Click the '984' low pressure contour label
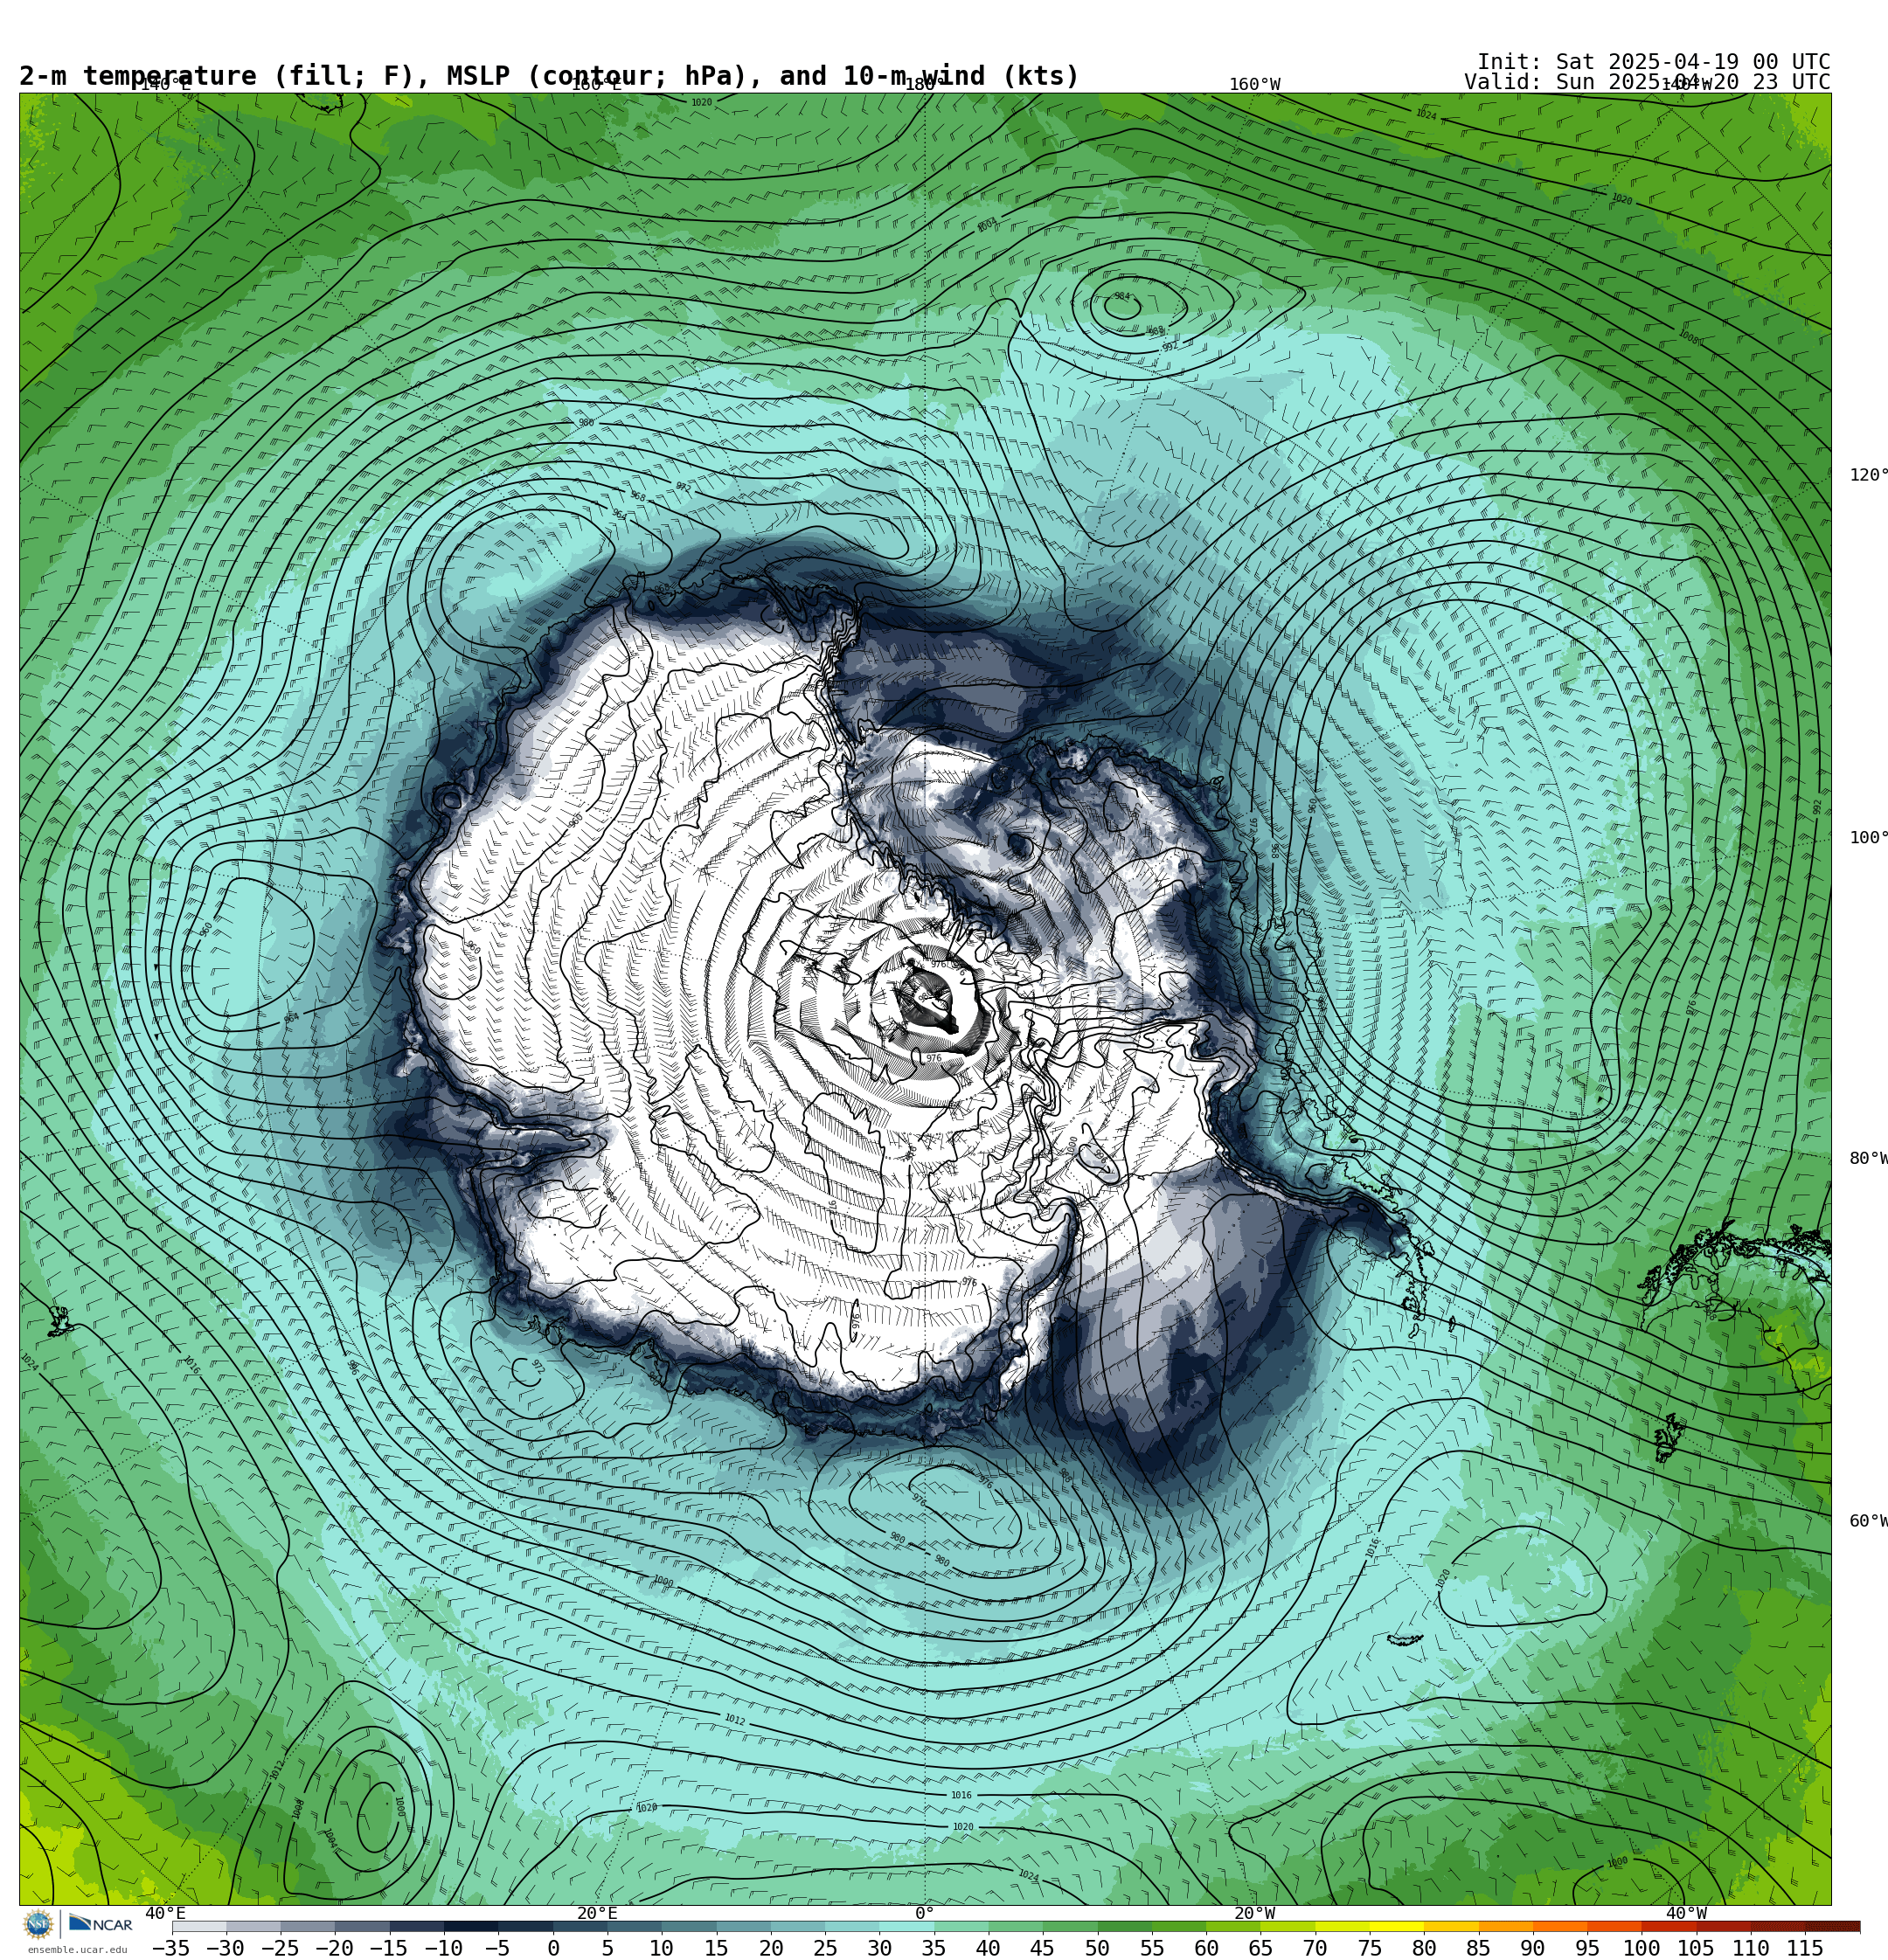1888x1960 pixels. click(x=1121, y=296)
